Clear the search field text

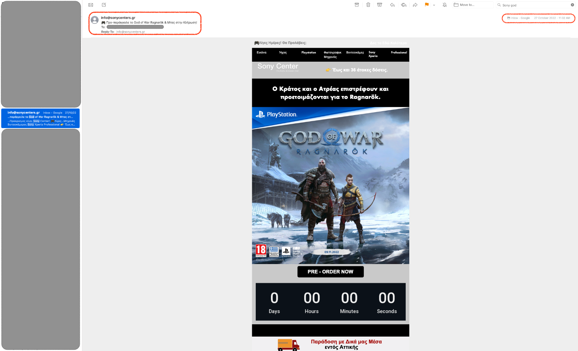tap(572, 5)
